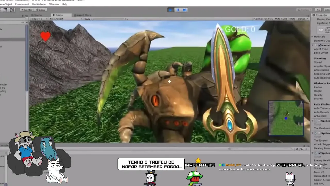
Task: Click the Base Offset property label
Action: pyautogui.click(x=321, y=53)
